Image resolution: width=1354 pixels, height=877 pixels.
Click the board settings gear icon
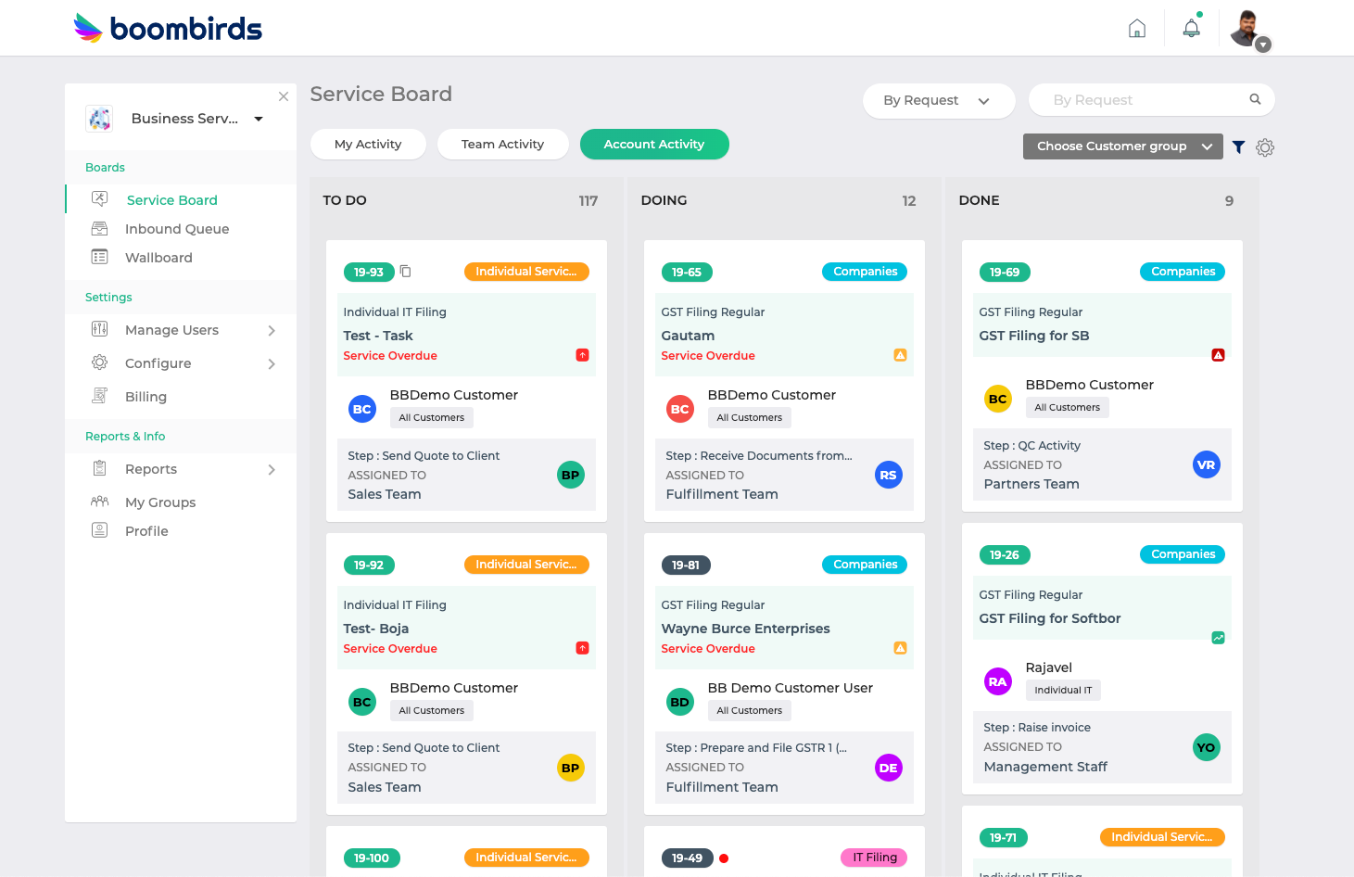[1265, 146]
